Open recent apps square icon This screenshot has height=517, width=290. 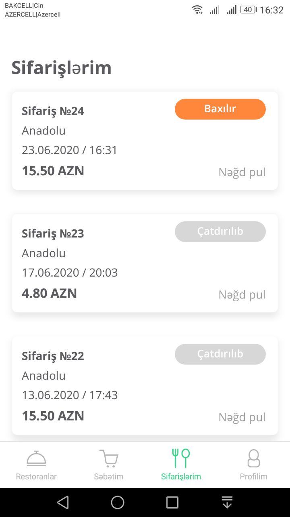tap(172, 502)
